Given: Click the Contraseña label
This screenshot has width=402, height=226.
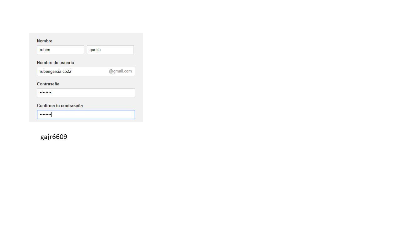Looking at the screenshot, I should tap(48, 84).
